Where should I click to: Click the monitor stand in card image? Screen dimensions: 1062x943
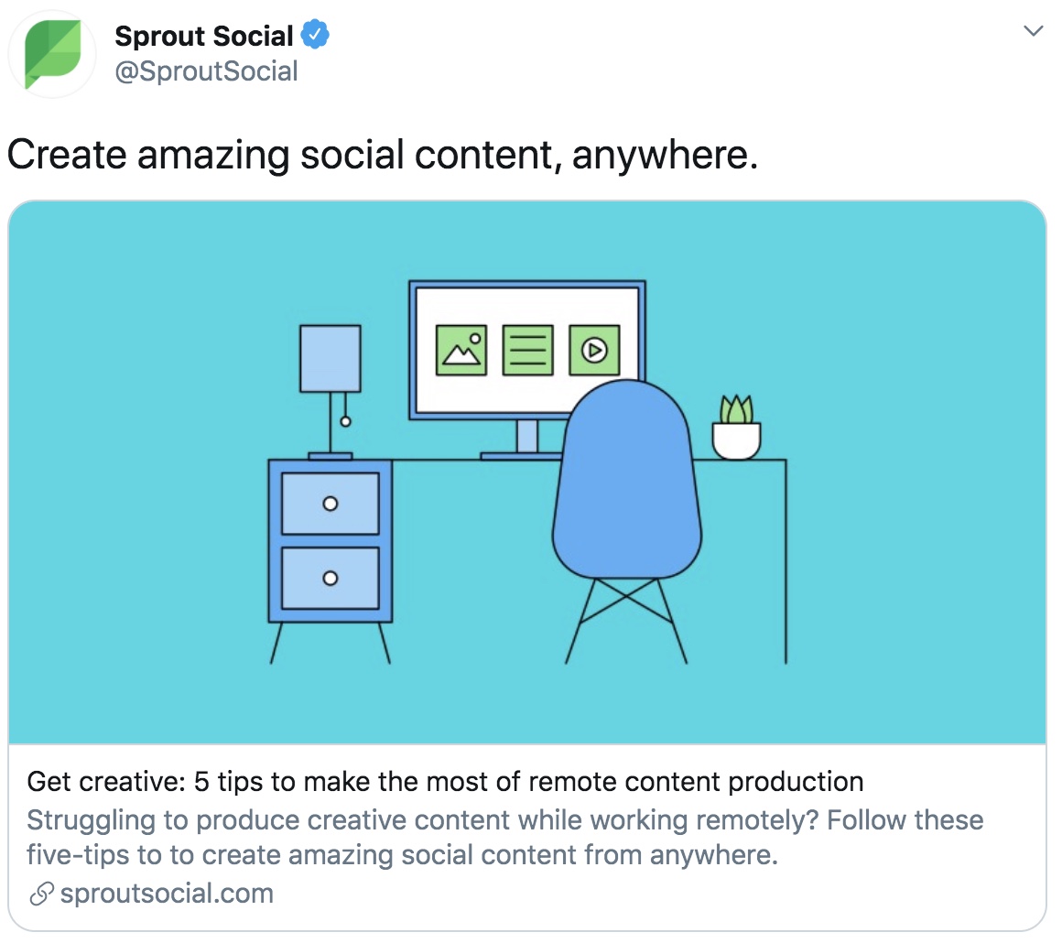pos(526,440)
